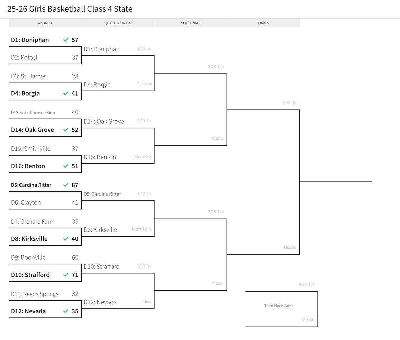Viewport: 400px width, 340px height.
Task: Click green checkmark for D10: Strafford
Action: click(x=66, y=275)
